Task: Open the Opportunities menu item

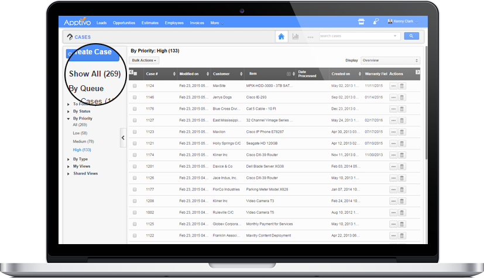Action: (x=124, y=23)
